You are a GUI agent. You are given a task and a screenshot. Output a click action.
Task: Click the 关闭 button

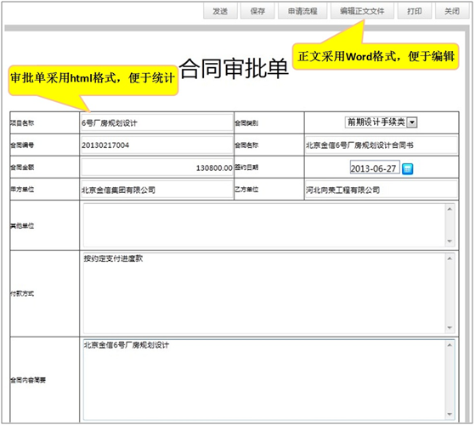pos(452,11)
